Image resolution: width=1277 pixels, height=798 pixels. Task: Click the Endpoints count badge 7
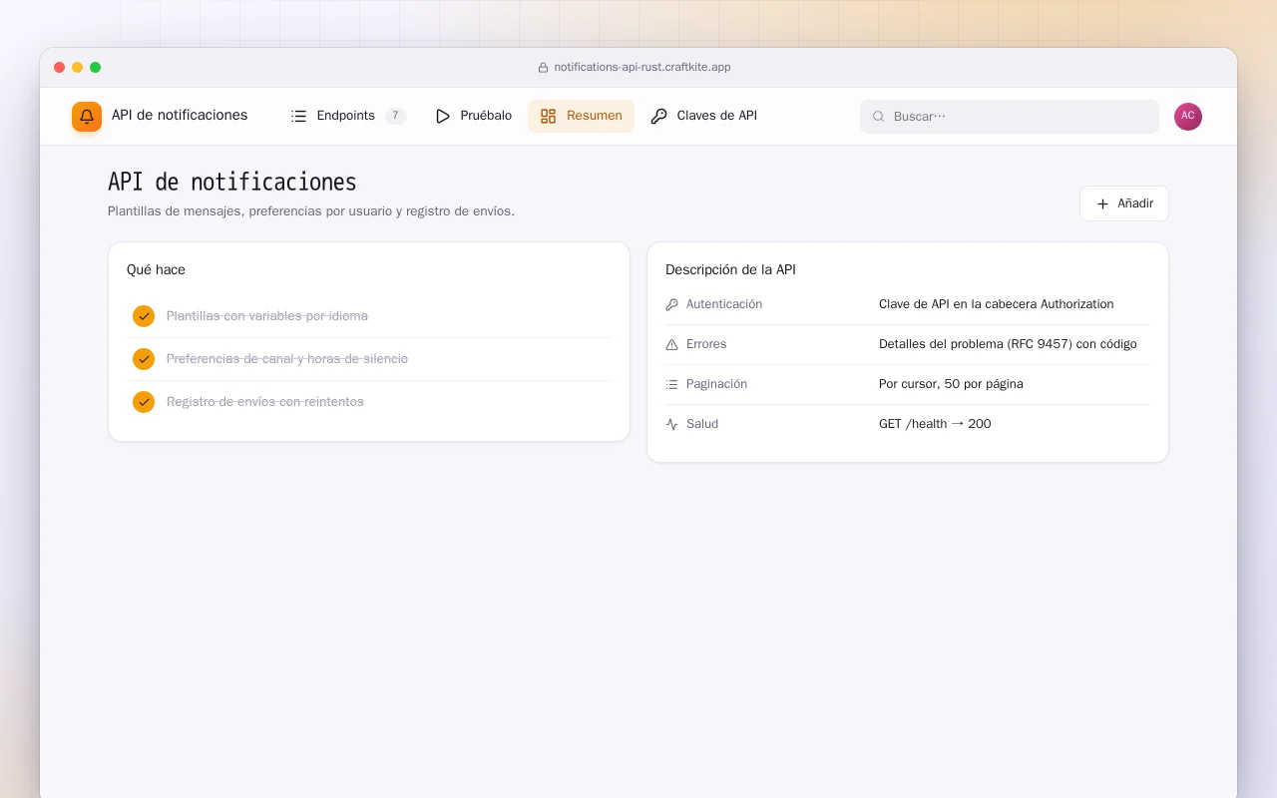point(395,116)
